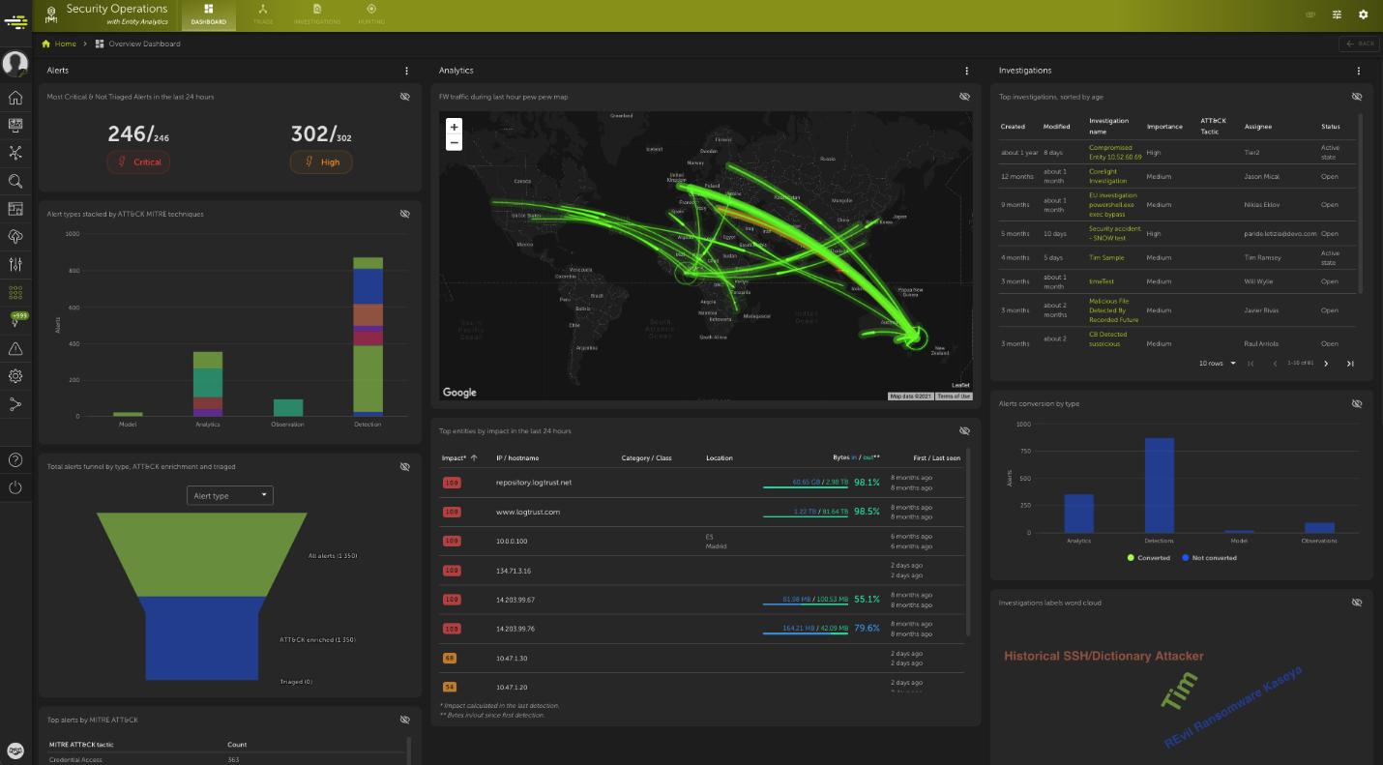Image resolution: width=1383 pixels, height=765 pixels.
Task: Open the Alerts panel three-dot menu
Action: (x=406, y=71)
